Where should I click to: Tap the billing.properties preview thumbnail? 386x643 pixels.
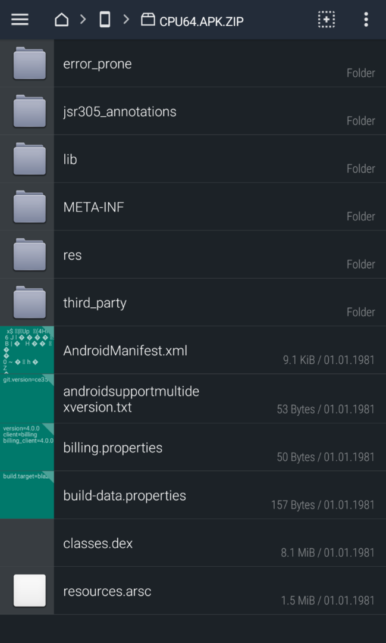(x=27, y=447)
